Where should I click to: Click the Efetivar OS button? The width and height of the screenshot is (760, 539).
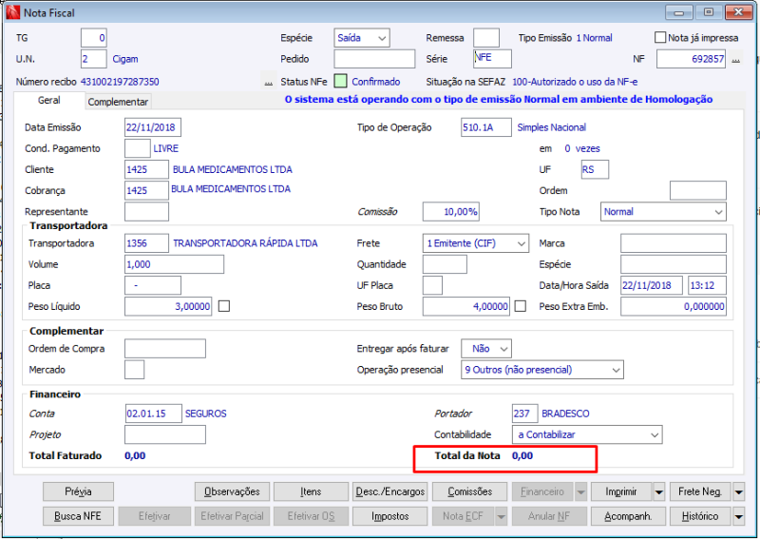[x=311, y=517]
